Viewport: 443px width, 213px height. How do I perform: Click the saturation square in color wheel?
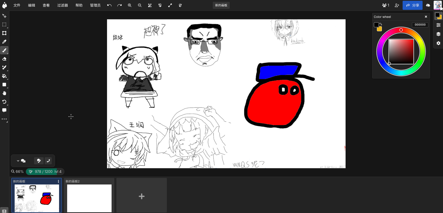[401, 51]
